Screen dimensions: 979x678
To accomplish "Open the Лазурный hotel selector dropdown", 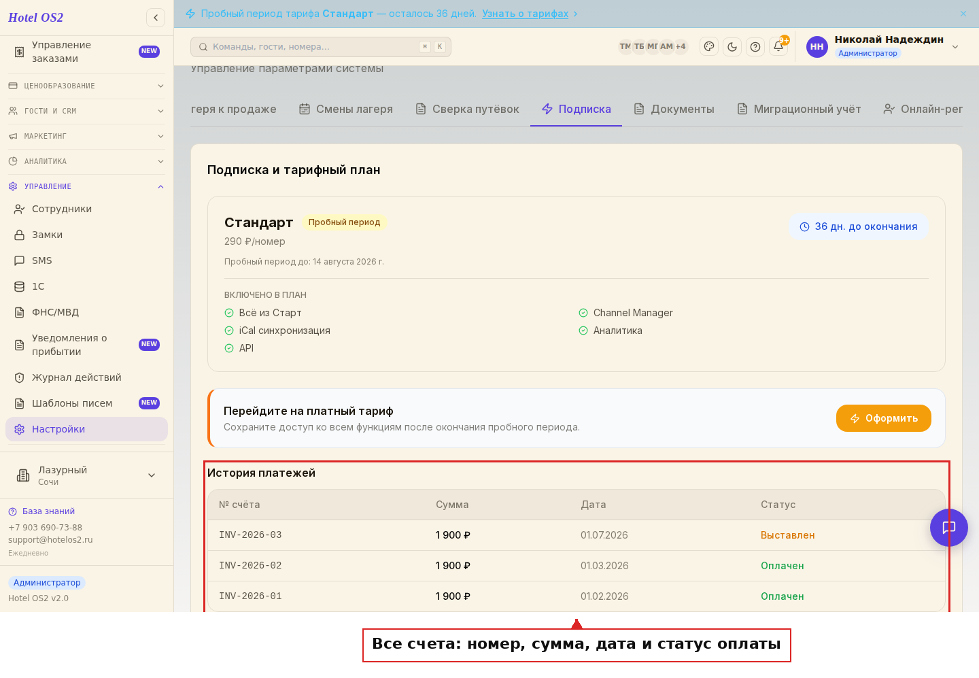I will pyautogui.click(x=86, y=475).
